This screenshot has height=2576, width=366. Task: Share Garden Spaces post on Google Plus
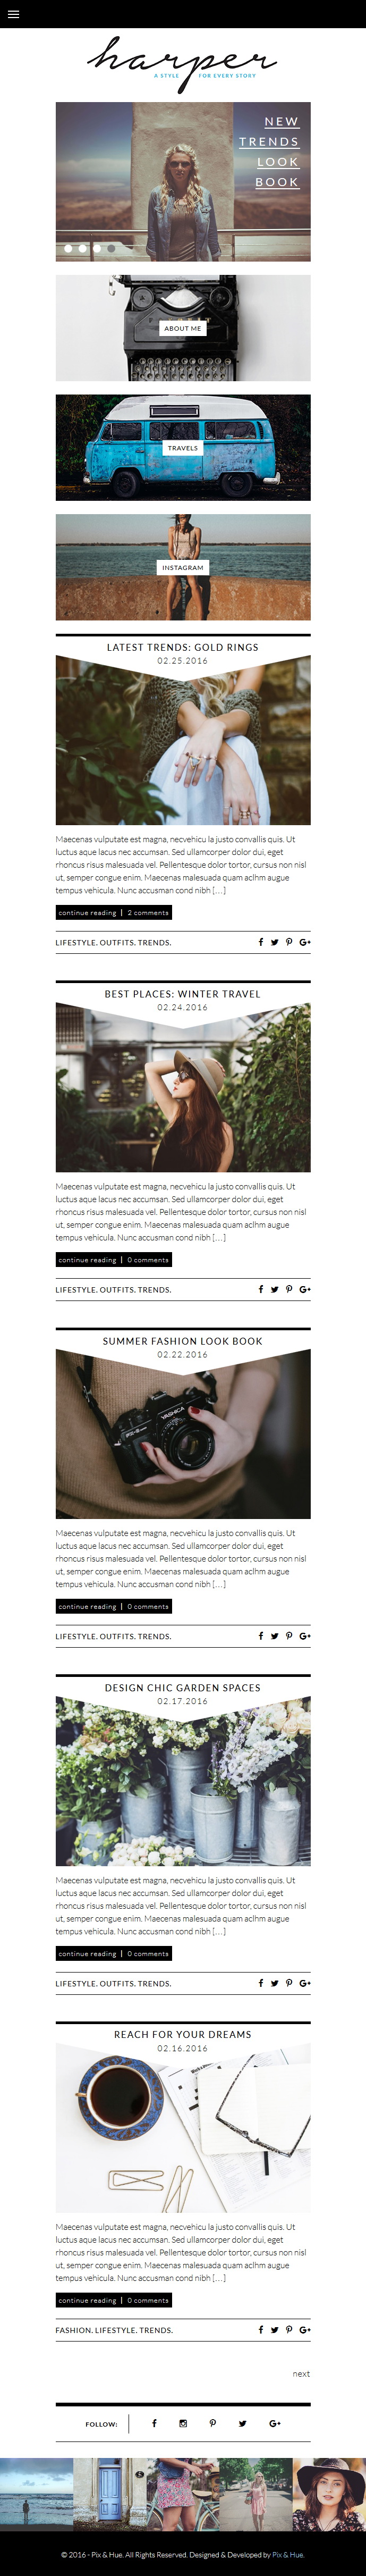pos(305,1983)
